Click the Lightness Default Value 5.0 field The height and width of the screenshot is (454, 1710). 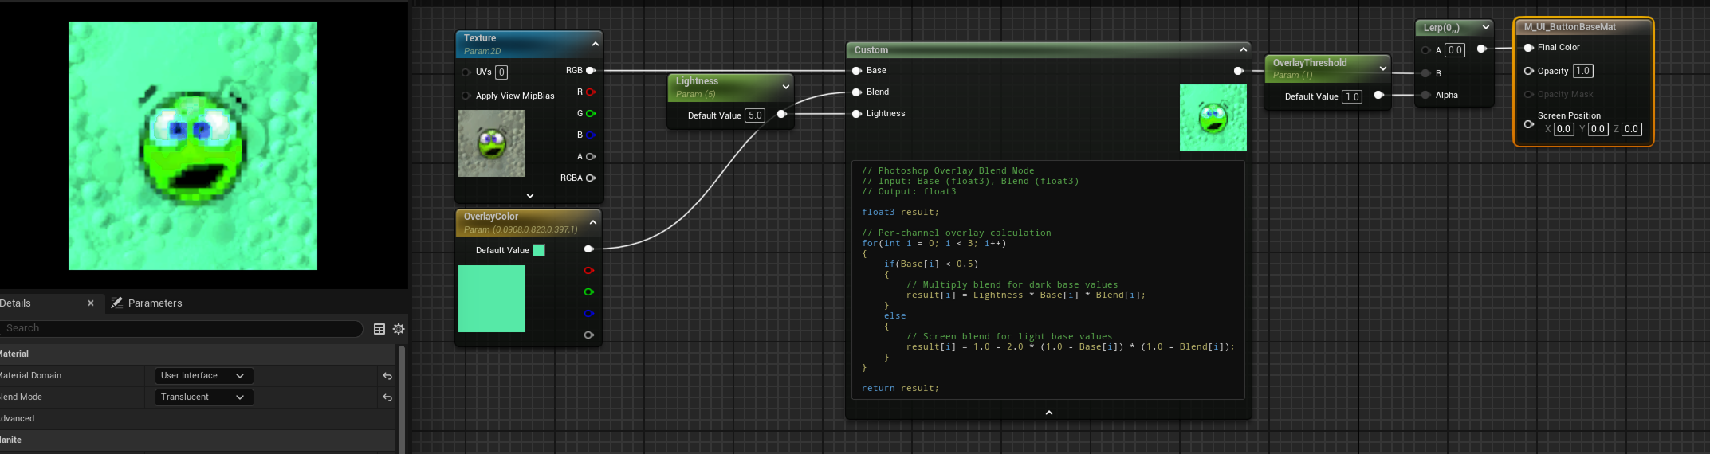click(755, 115)
